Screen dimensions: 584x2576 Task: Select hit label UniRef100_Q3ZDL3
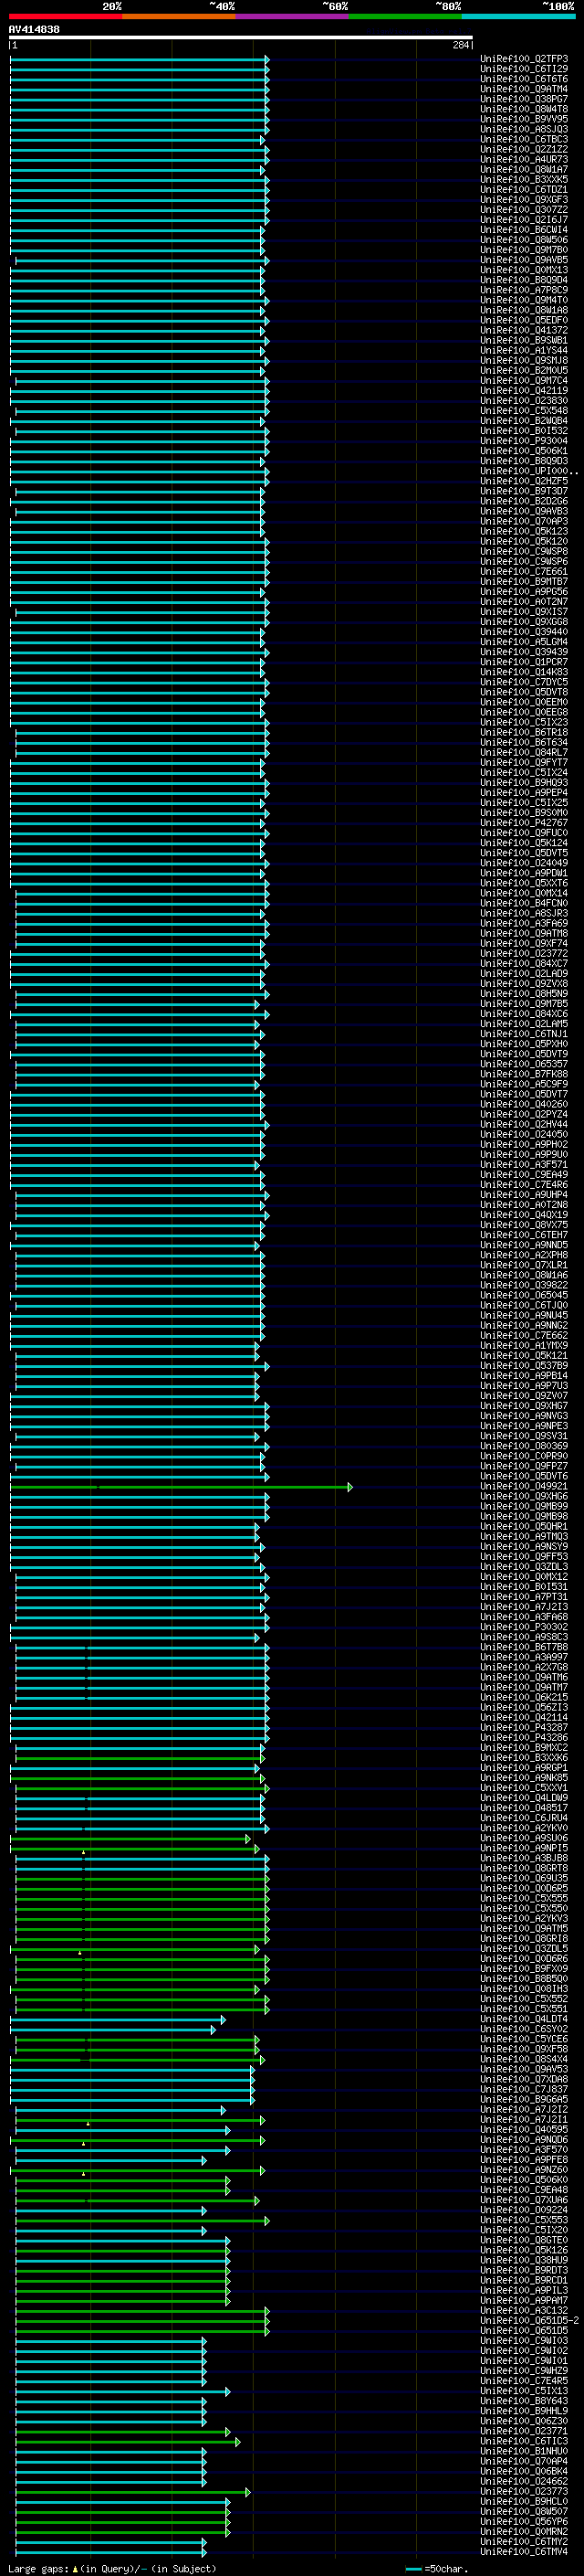pos(524,1566)
